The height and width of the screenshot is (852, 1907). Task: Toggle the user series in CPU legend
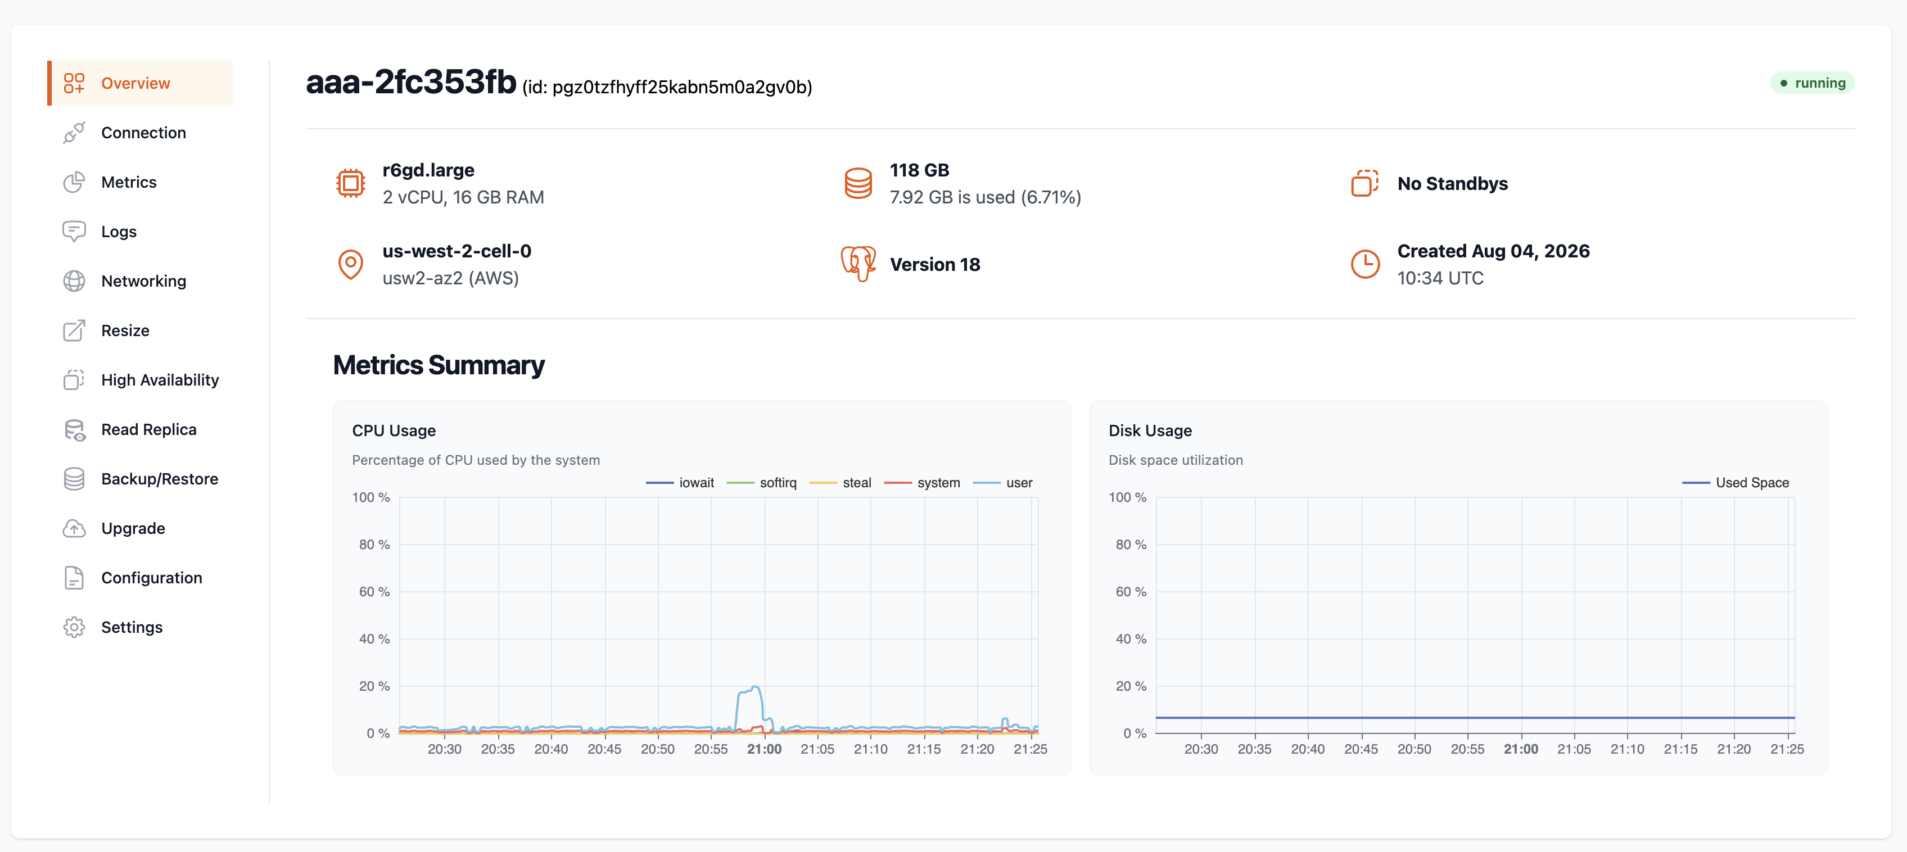(x=1002, y=483)
